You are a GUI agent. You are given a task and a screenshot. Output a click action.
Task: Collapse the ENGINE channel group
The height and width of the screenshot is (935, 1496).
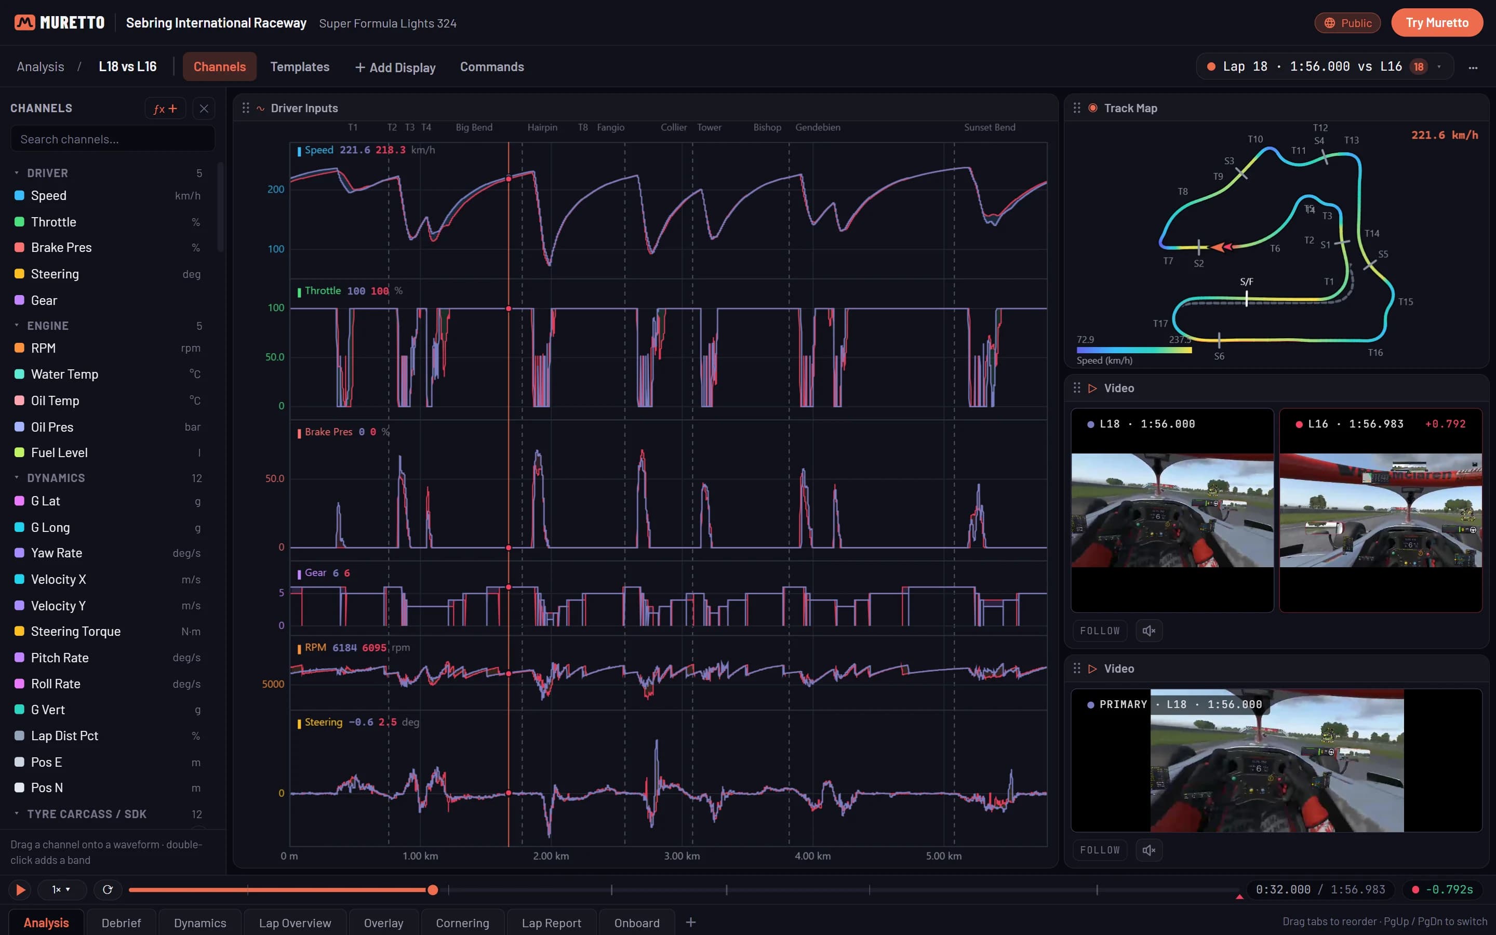[x=17, y=326]
